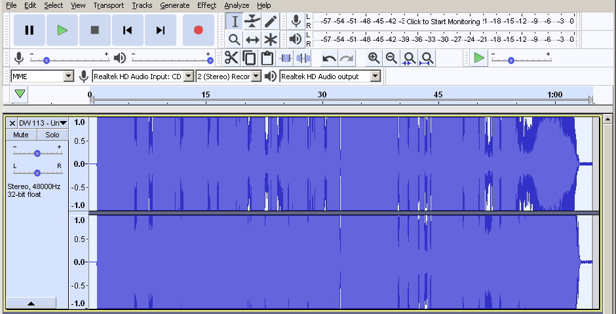
Task: Click the Copy tool in edit toolbar
Action: point(249,58)
